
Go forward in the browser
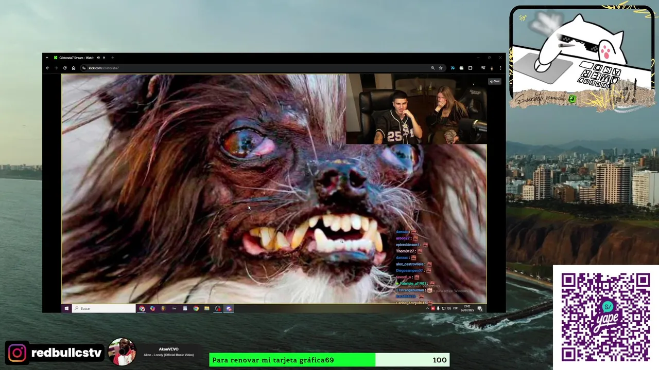[x=56, y=68]
